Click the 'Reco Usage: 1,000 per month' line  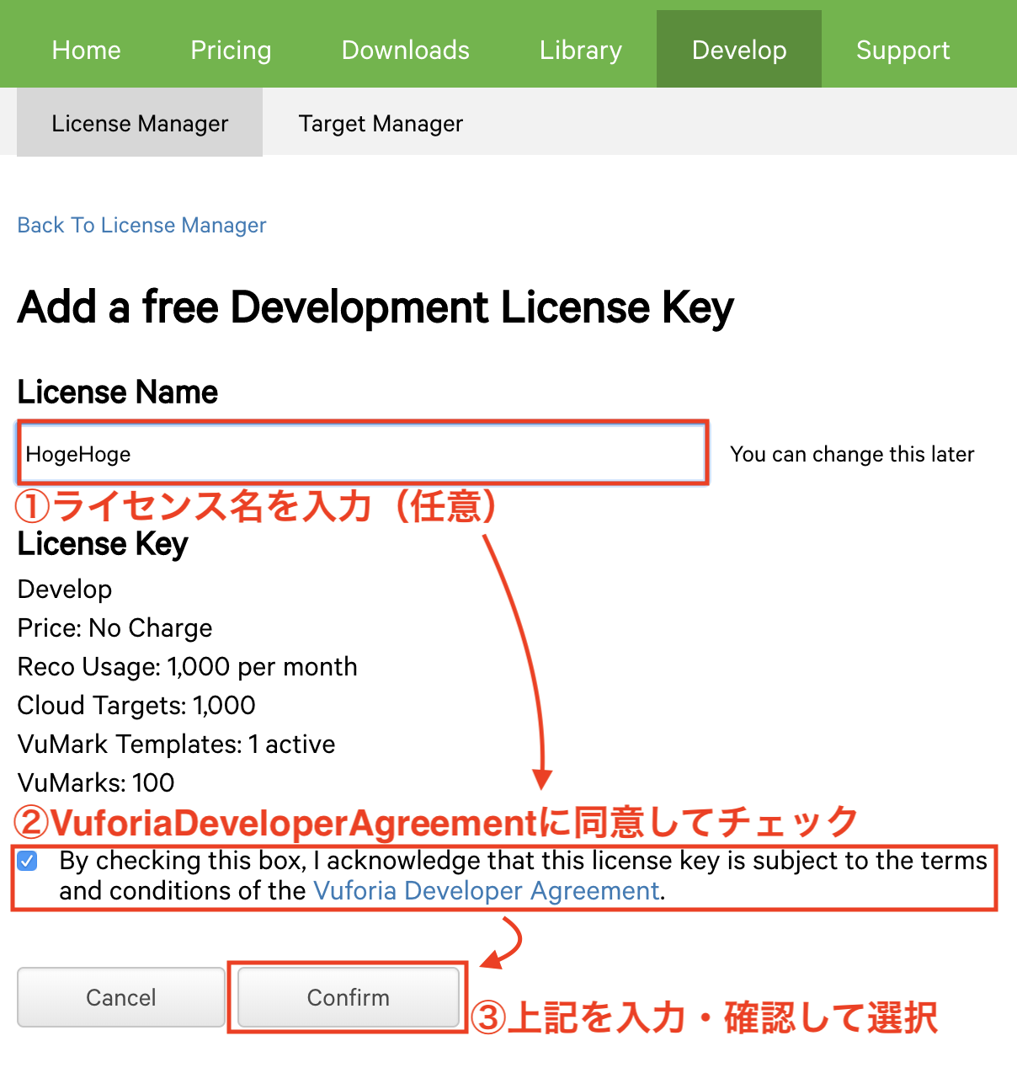click(187, 666)
